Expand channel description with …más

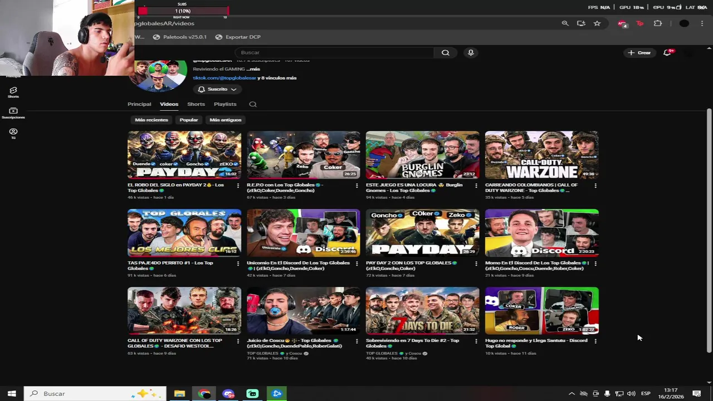253,69
